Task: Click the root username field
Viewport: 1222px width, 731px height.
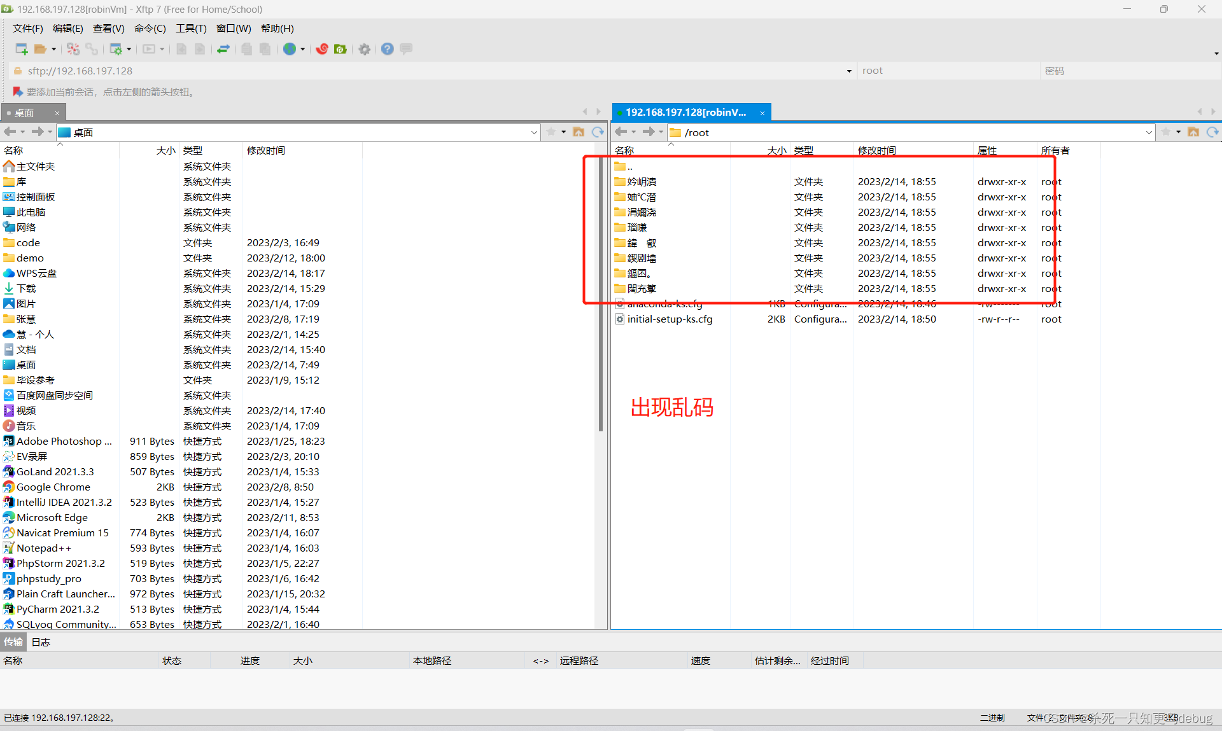Action: coord(948,71)
